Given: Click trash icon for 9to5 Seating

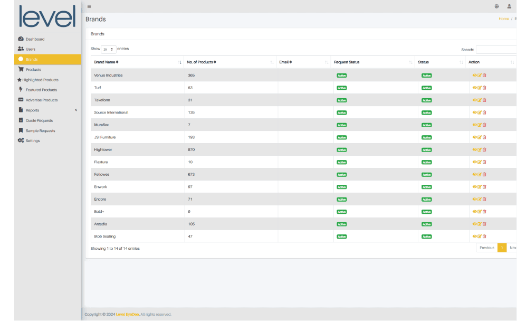Looking at the screenshot, I should coord(484,237).
